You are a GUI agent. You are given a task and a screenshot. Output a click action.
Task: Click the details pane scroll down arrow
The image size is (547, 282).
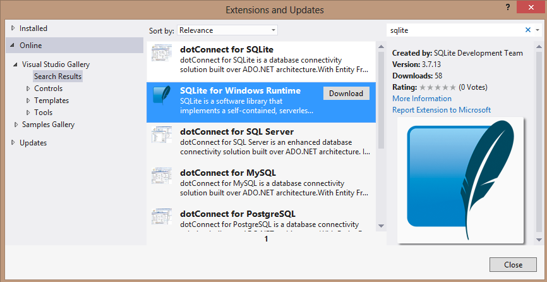(539, 240)
